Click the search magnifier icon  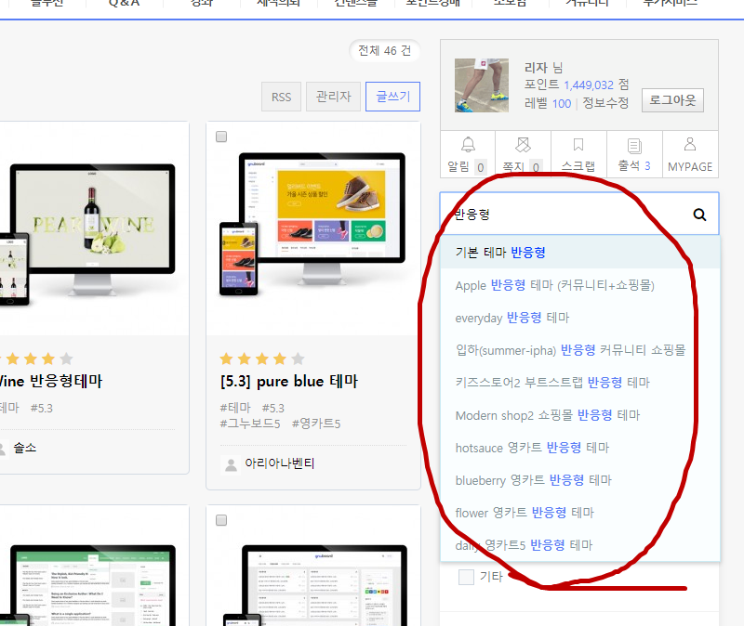pyautogui.click(x=699, y=215)
